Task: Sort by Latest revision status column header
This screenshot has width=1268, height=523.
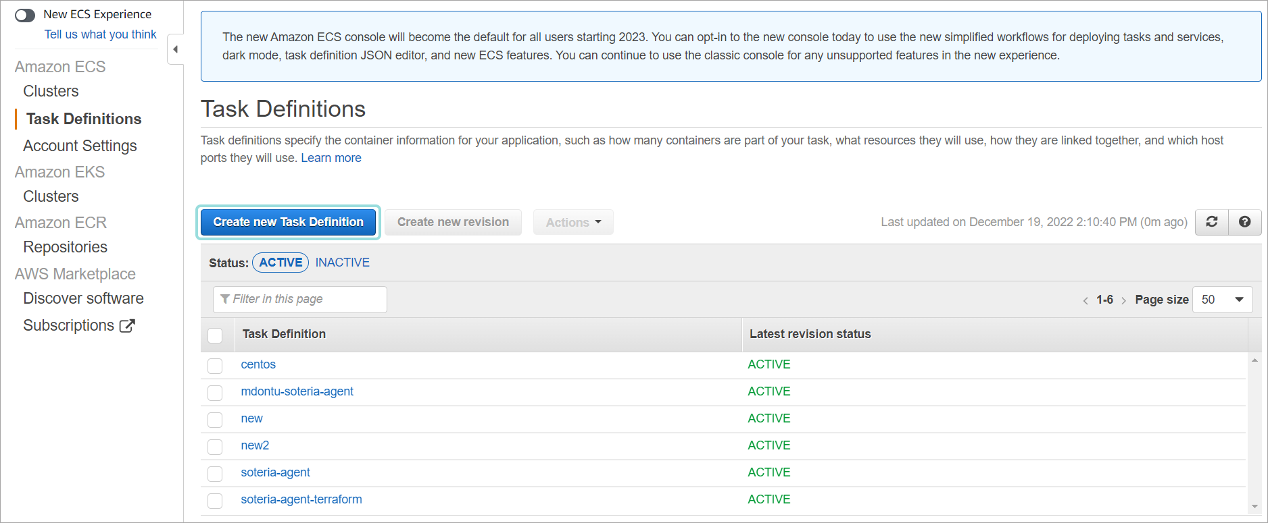Action: pos(810,334)
